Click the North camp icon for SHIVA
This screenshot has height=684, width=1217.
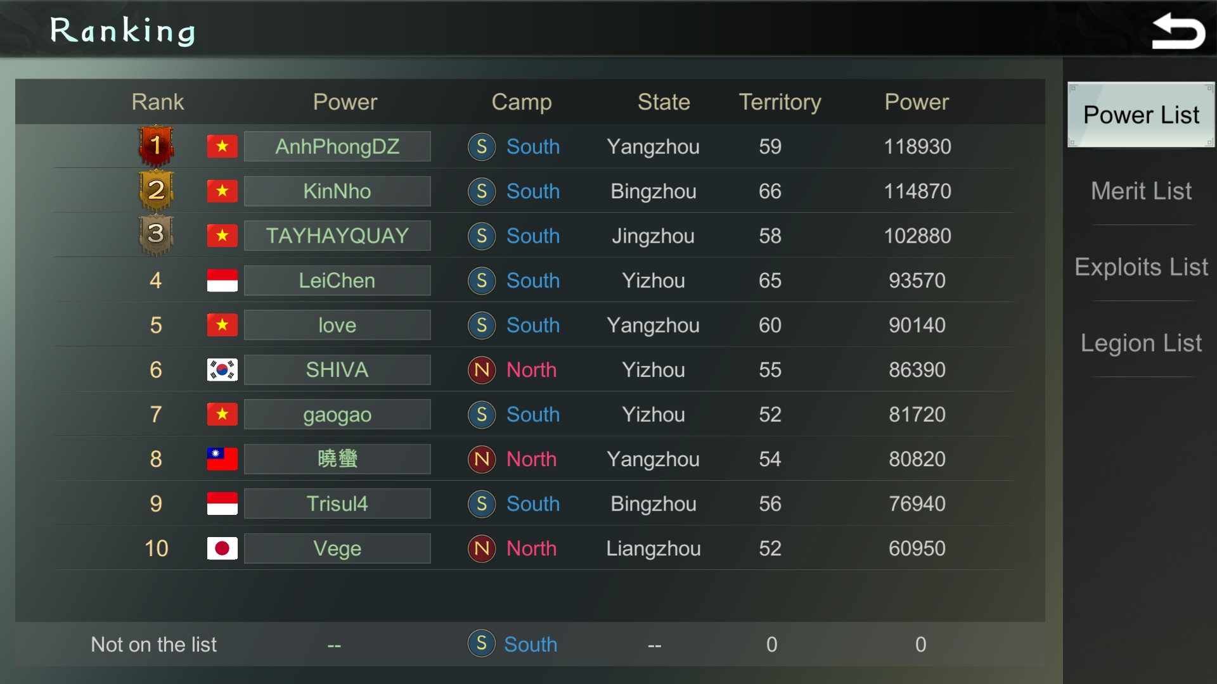482,370
